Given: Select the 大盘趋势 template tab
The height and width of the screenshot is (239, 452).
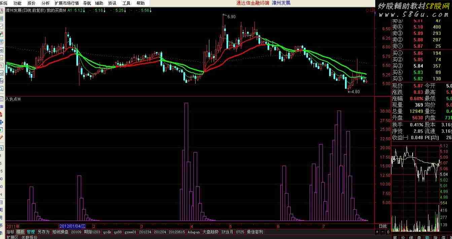Looking at the screenshot, I should tap(210, 232).
